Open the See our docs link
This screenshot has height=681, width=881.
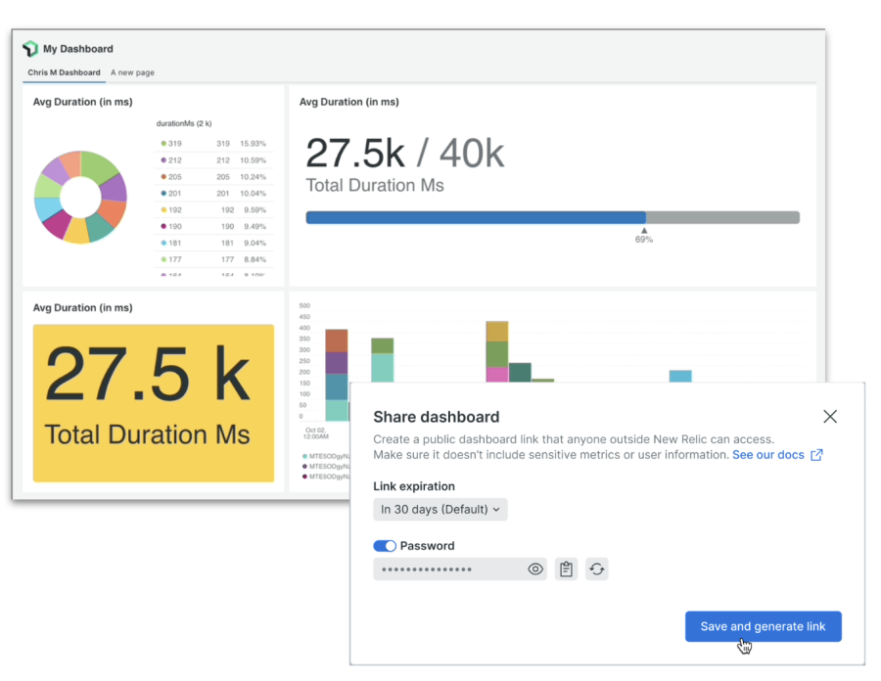(768, 455)
